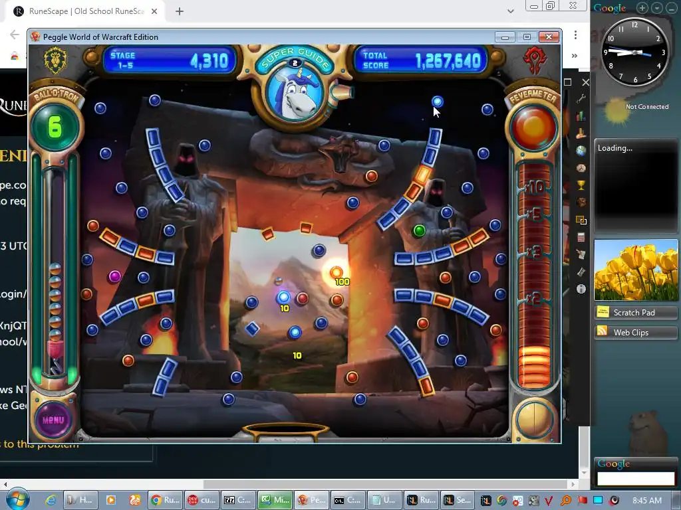Open the globe world map icon in side panel
Screen dimensions: 681x510
point(581,151)
